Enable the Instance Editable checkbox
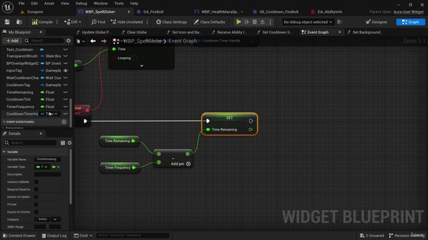This screenshot has height=240, width=428. point(36,182)
